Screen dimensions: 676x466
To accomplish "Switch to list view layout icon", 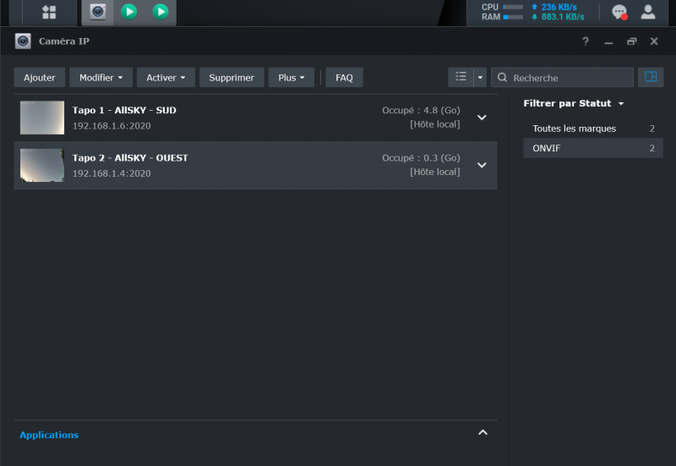I will 461,77.
